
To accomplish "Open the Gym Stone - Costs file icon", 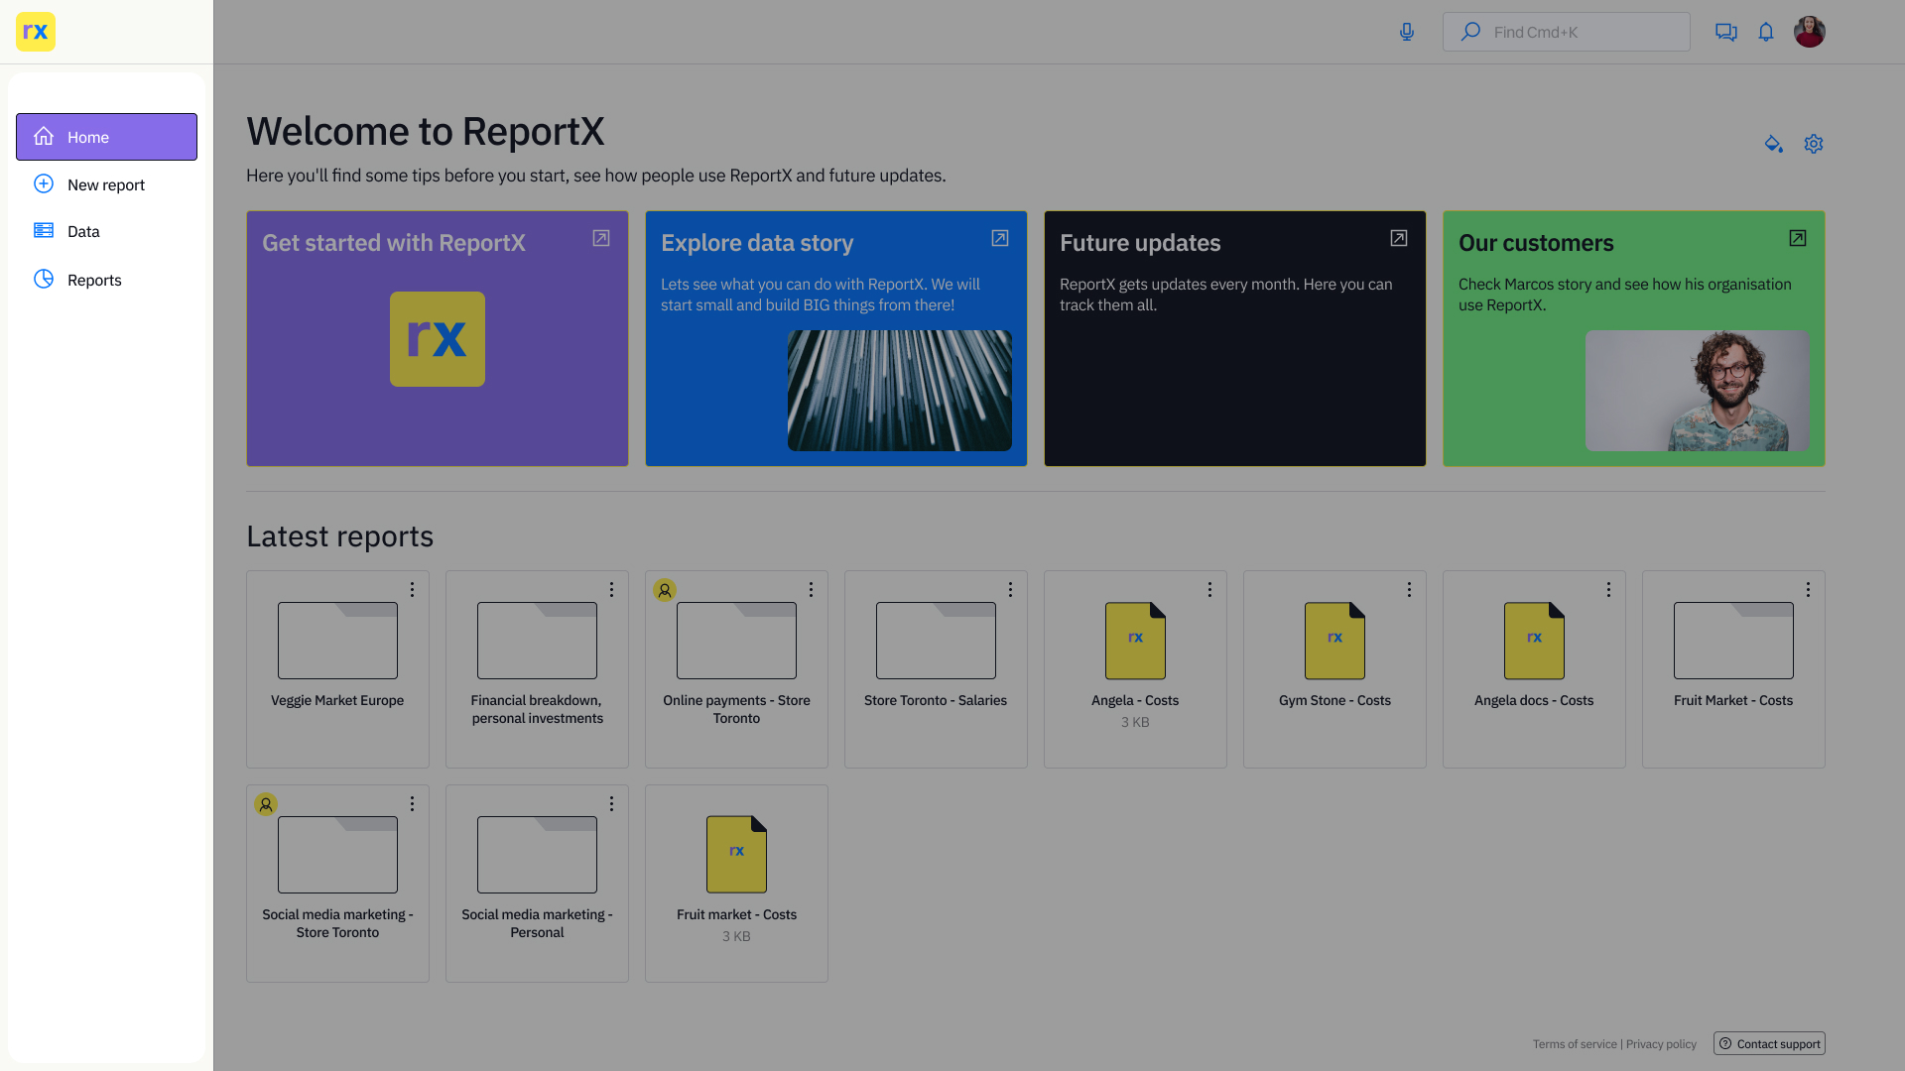I will click(x=1334, y=641).
